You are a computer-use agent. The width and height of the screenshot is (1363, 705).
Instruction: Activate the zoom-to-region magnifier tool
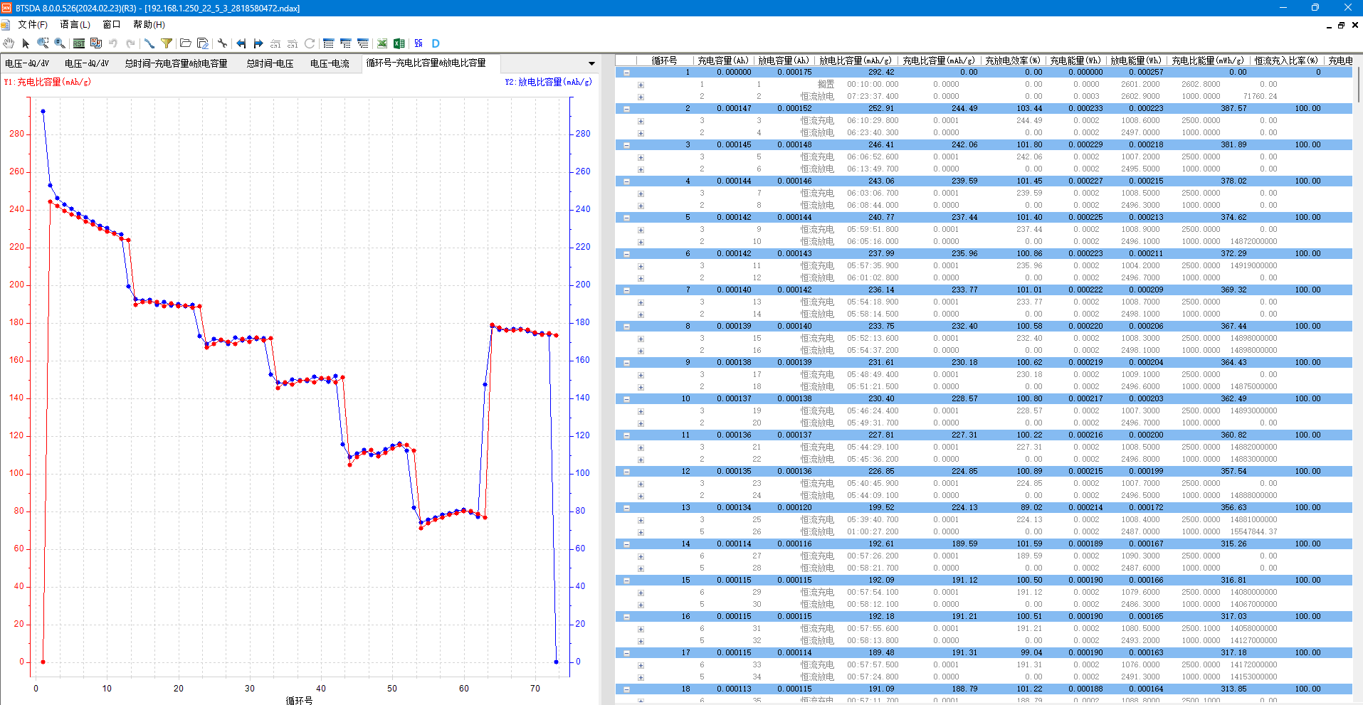click(x=43, y=43)
